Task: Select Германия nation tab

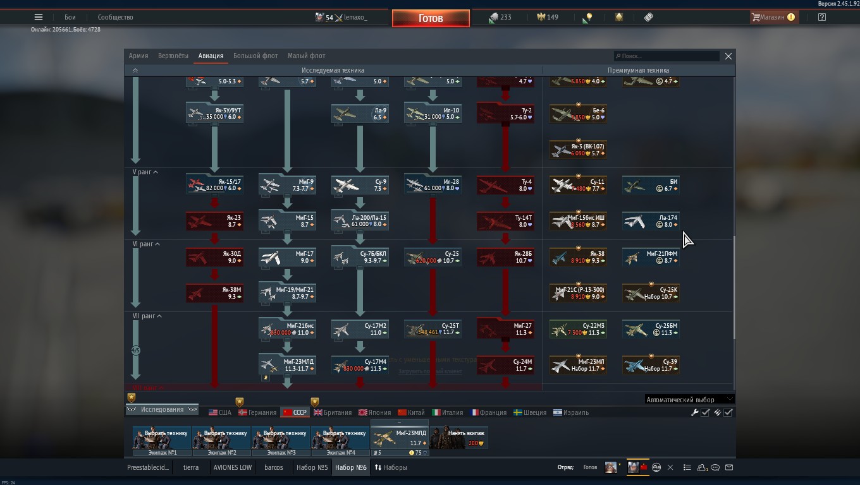Action: (257, 412)
